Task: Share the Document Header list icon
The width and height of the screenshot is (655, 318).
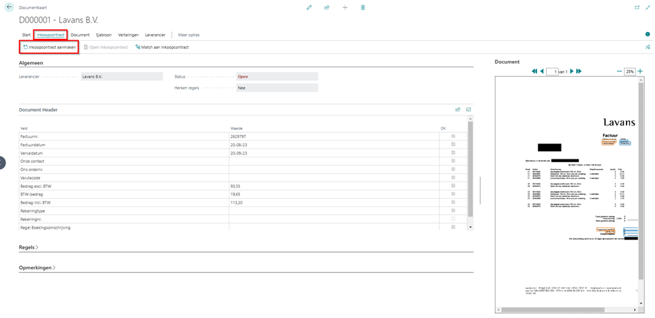Action: pyautogui.click(x=458, y=109)
